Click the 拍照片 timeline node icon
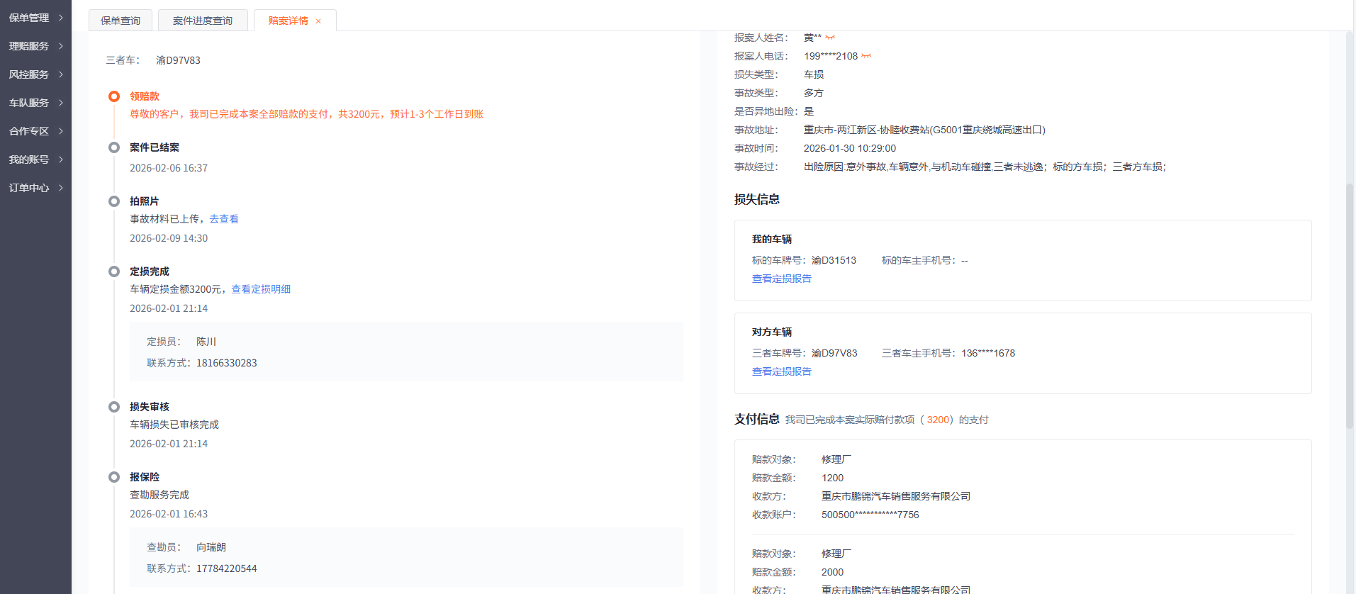The width and height of the screenshot is (1356, 594). (x=114, y=201)
